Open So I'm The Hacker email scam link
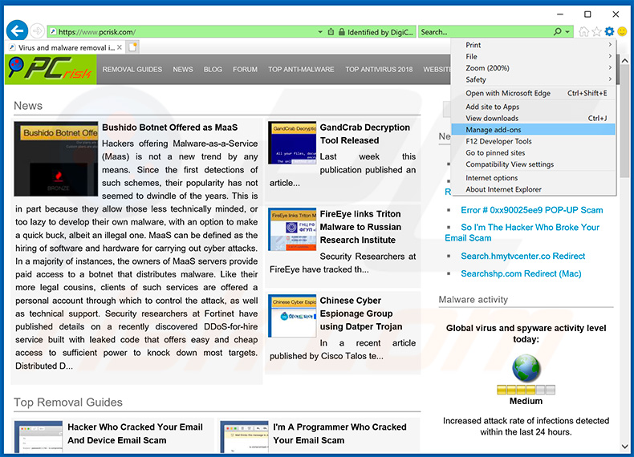 tap(522, 233)
